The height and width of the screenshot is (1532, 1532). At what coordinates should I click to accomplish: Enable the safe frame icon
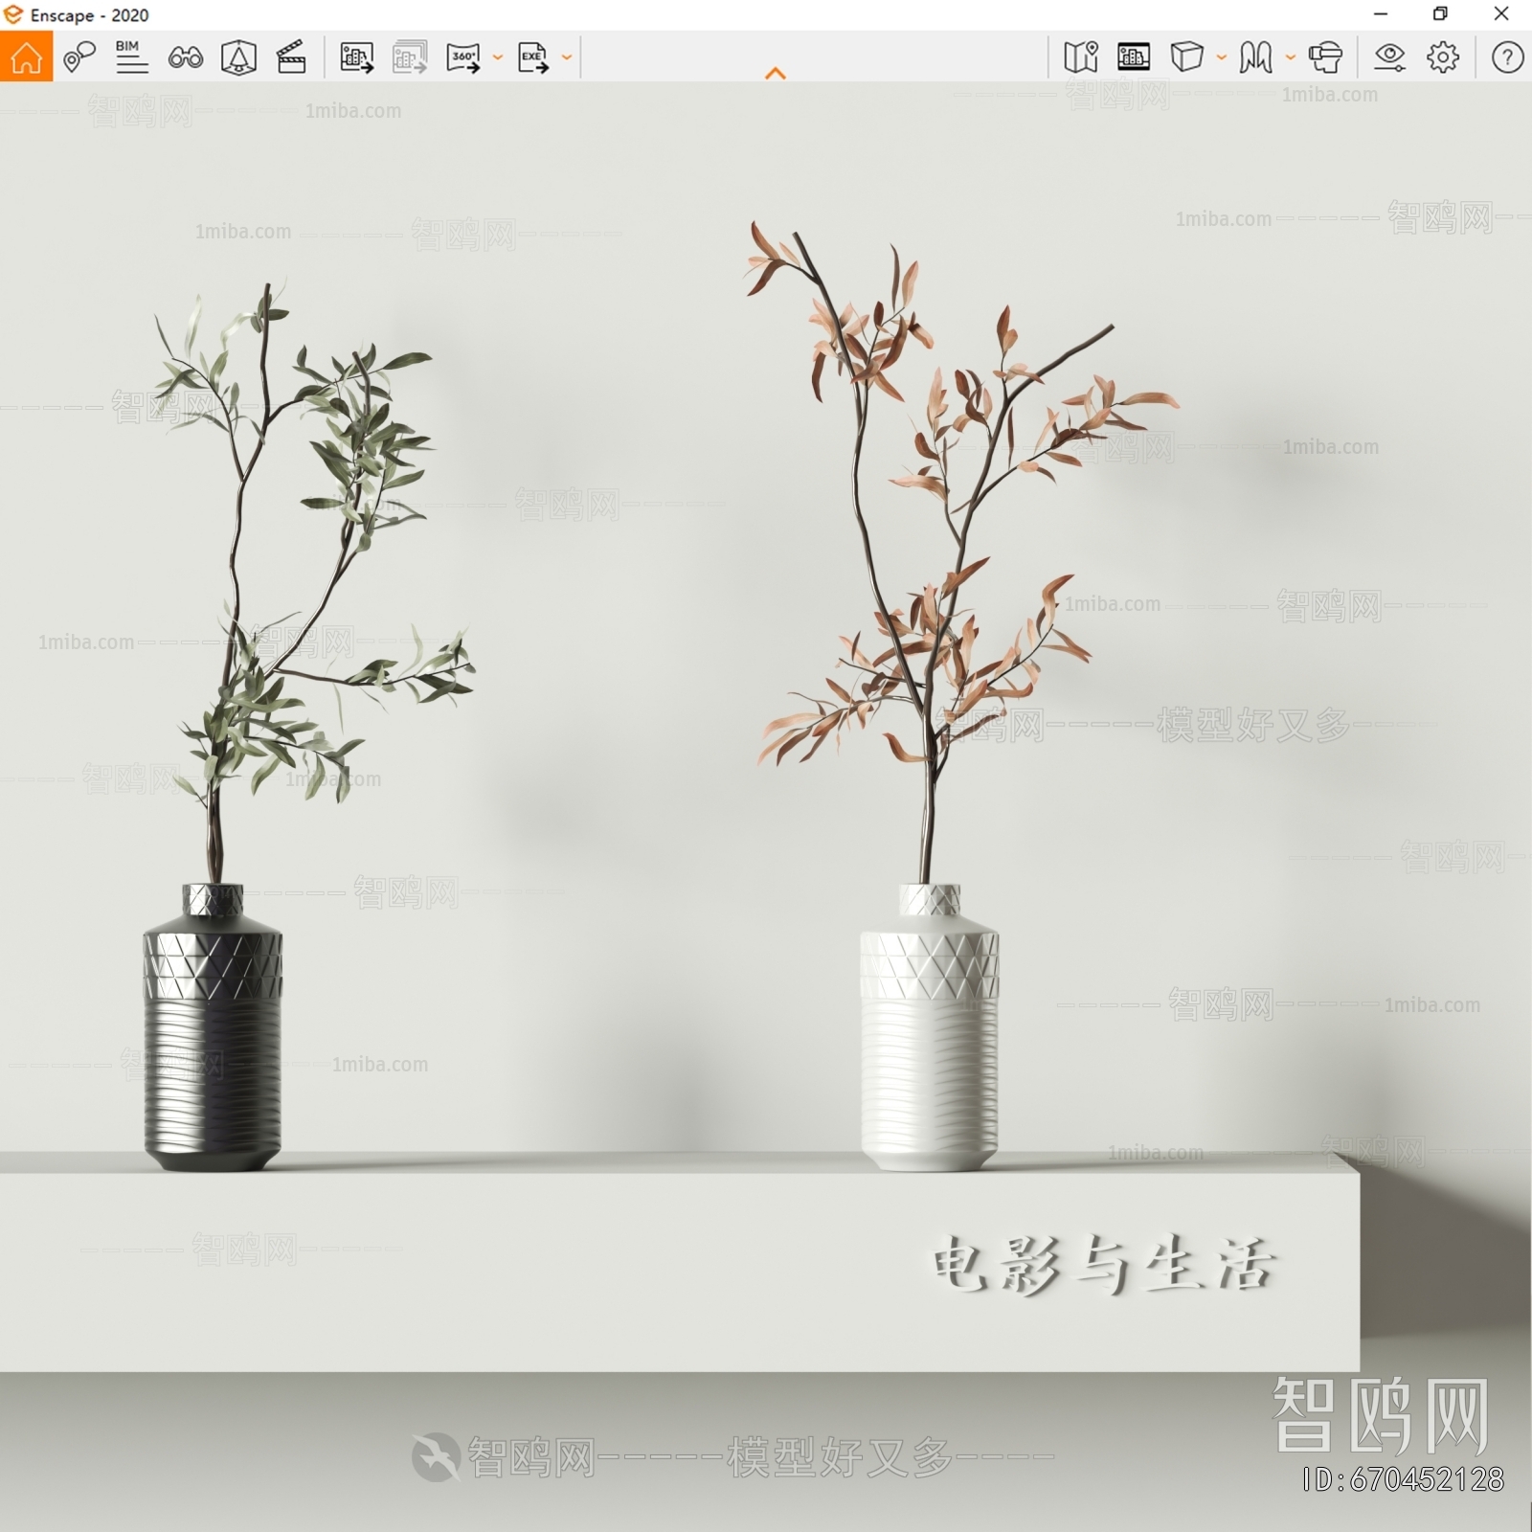pos(238,57)
